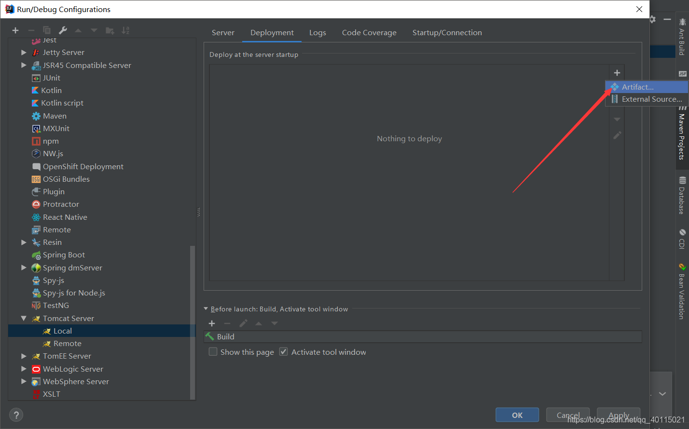Viewport: 689px width, 429px height.
Task: Select the XSLT configuration type
Action: tap(46, 394)
